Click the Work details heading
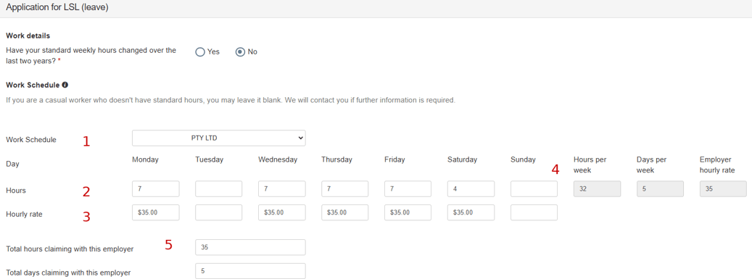The image size is (752, 279). [28, 36]
